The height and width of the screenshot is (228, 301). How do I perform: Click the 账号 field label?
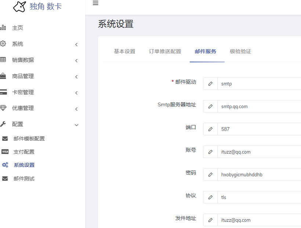(191, 150)
